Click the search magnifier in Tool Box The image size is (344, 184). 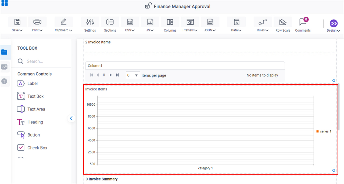pos(20,61)
